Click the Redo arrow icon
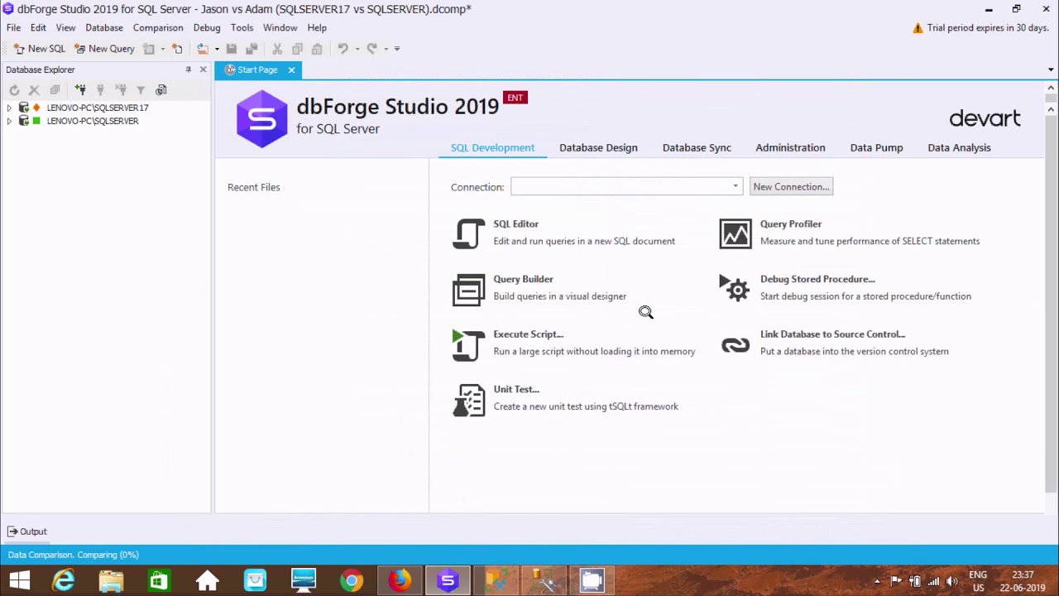1059x596 pixels. [x=372, y=49]
